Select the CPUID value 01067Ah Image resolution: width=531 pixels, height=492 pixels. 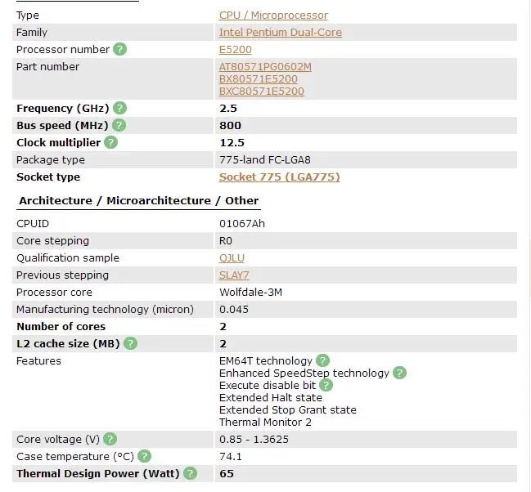(x=242, y=224)
